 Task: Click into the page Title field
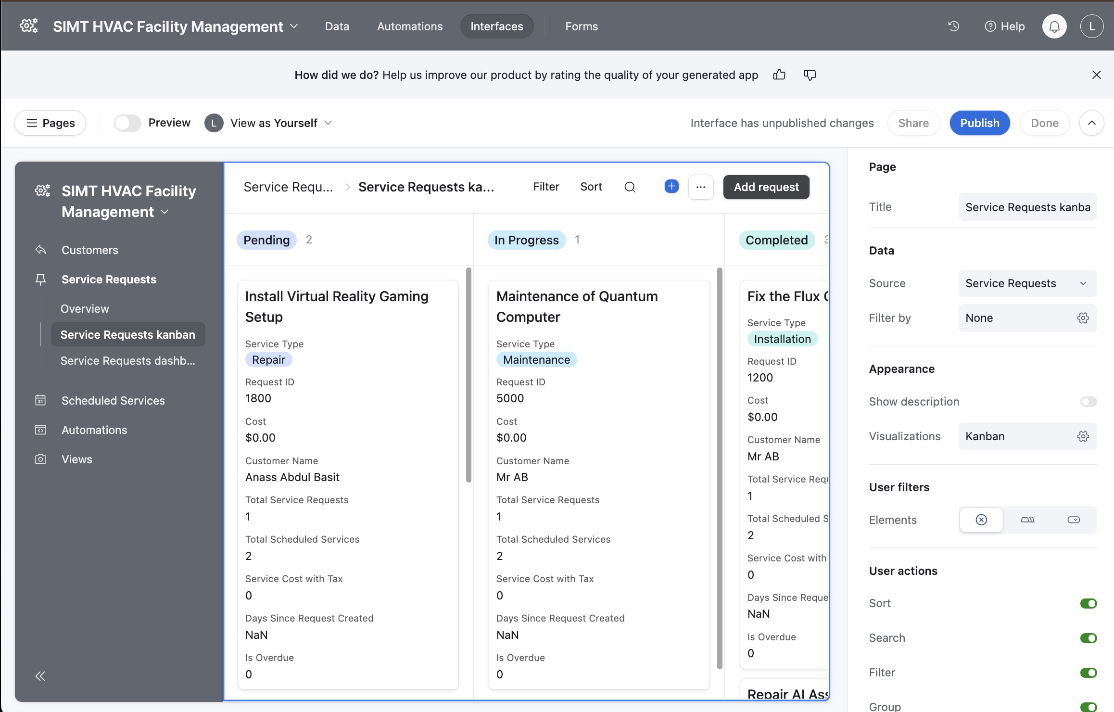pos(1027,207)
